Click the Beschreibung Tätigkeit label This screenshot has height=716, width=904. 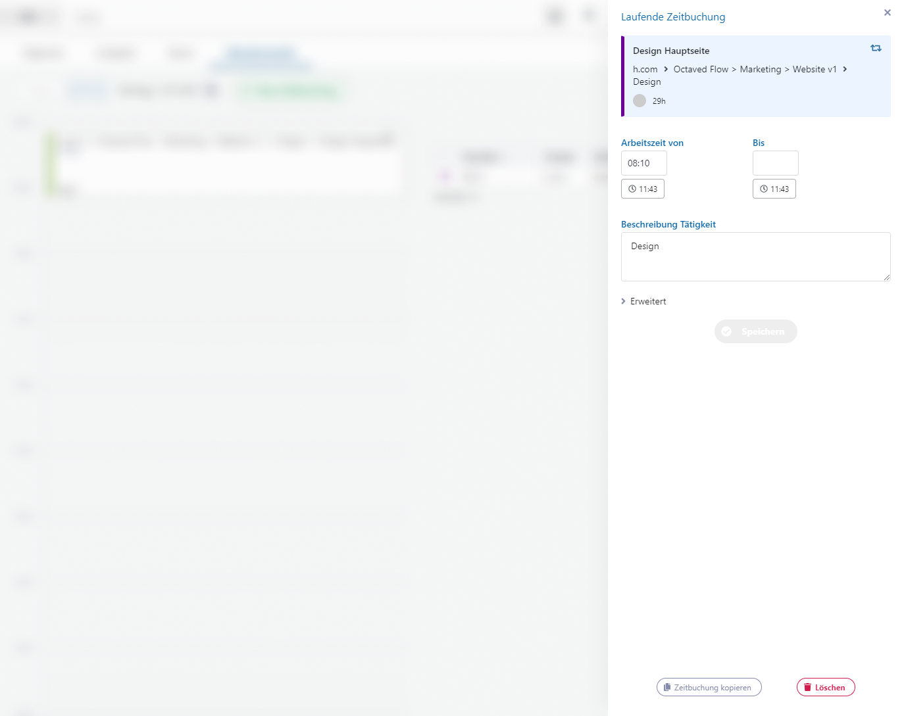(x=668, y=224)
